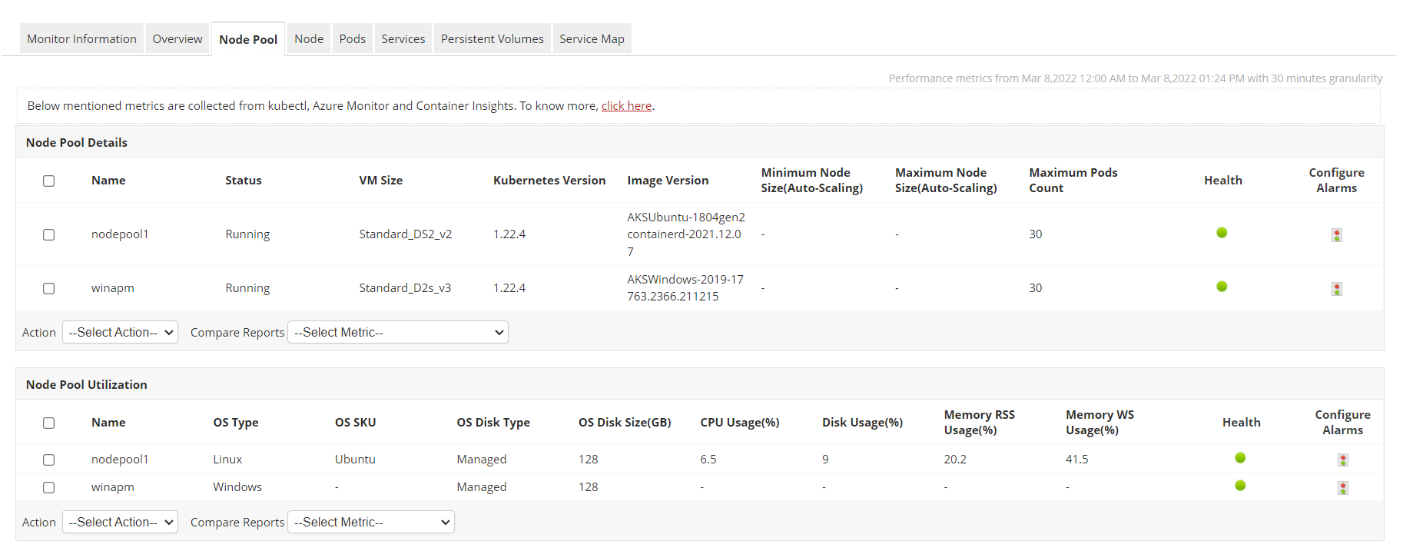This screenshot has width=1403, height=551.
Task: Open the winapm entry in Node Pool Utilization
Action: point(112,487)
